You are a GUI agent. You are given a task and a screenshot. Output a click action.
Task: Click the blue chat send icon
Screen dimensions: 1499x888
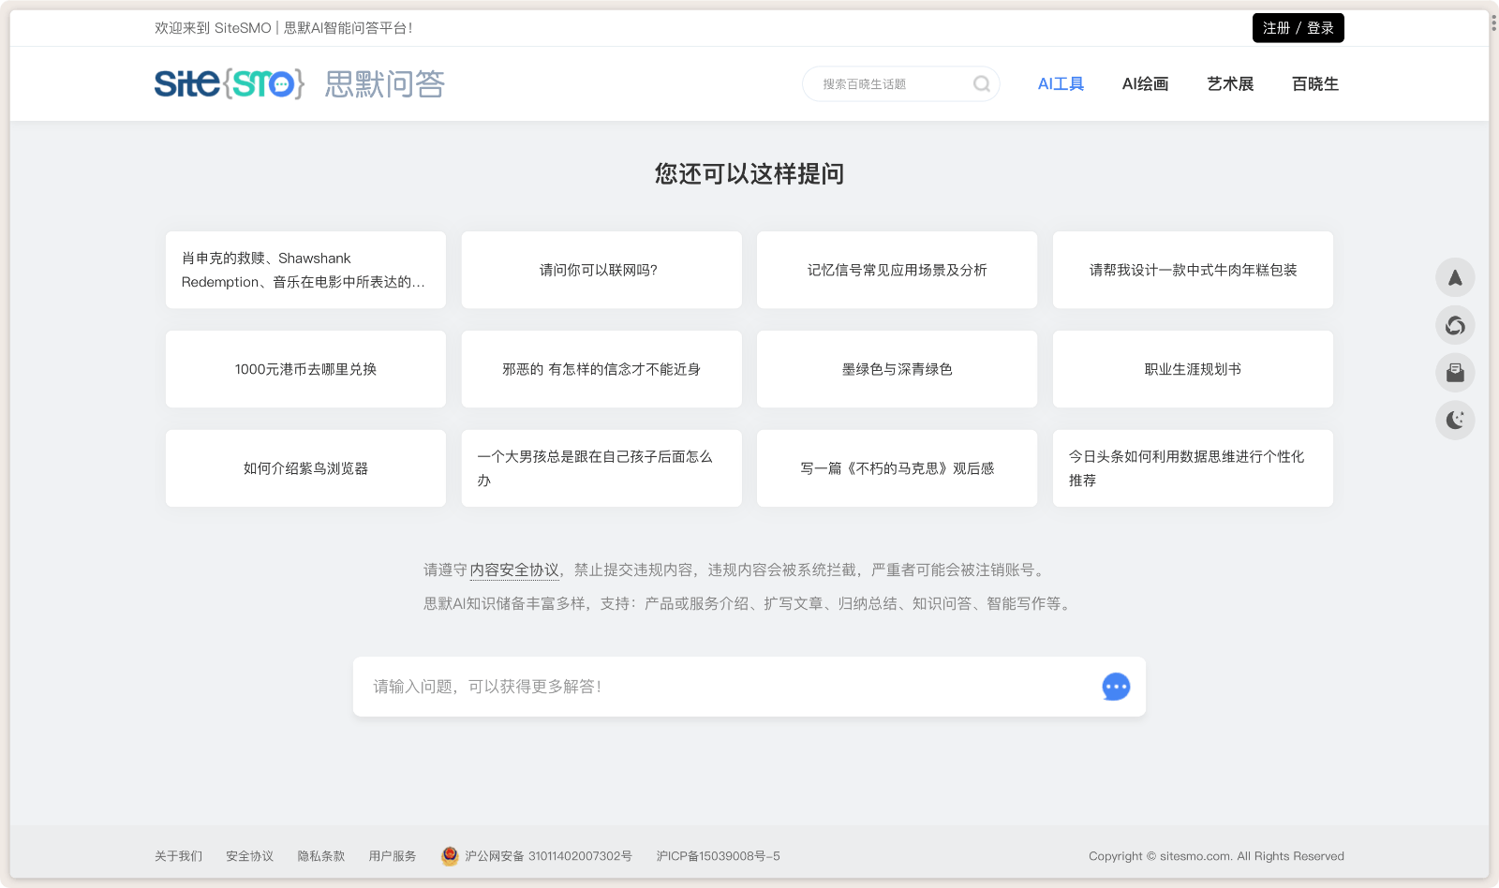pos(1115,687)
